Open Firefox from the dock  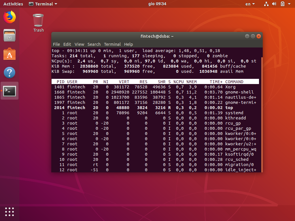pyautogui.click(x=10, y=17)
